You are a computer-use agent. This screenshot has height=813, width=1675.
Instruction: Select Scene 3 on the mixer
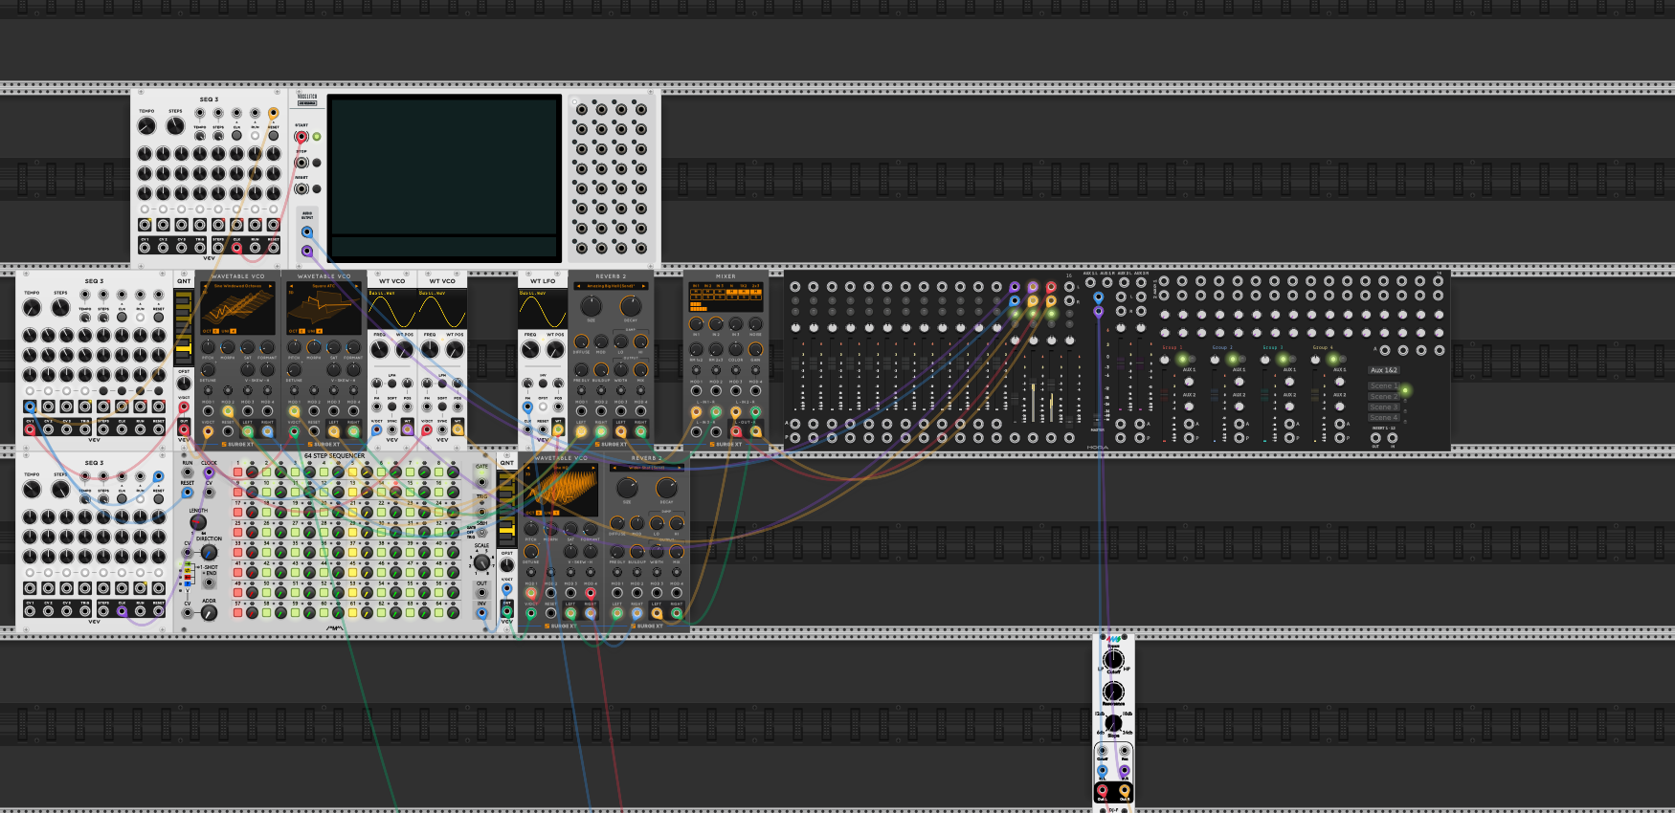tap(1384, 406)
